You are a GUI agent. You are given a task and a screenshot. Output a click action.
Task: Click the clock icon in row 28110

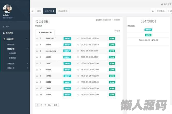78,63
